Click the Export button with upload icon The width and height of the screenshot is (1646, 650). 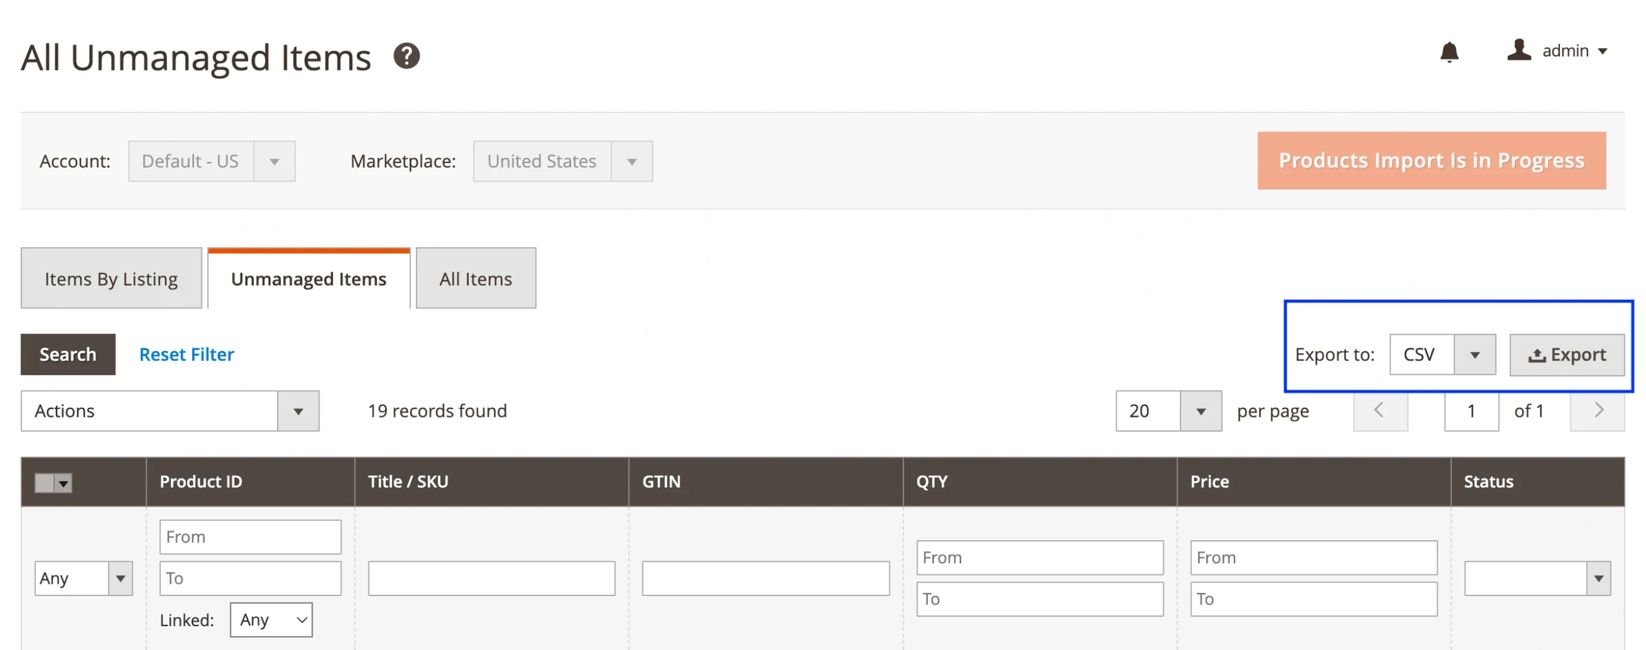pyautogui.click(x=1566, y=355)
